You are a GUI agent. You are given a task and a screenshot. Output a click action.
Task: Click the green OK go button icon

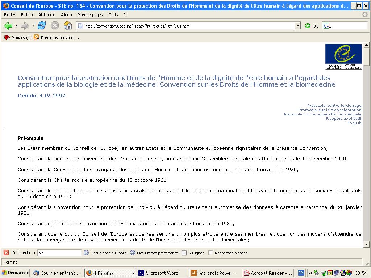tap(307, 26)
